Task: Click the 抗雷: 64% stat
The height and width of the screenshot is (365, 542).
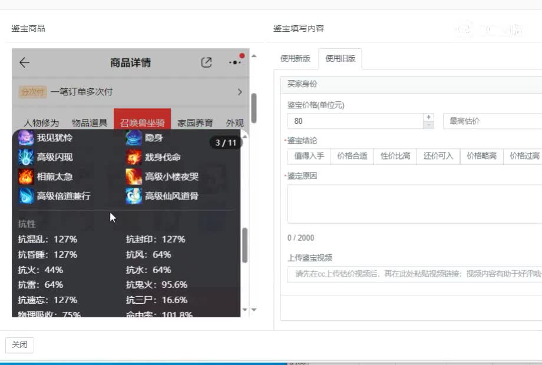Action: (x=41, y=285)
